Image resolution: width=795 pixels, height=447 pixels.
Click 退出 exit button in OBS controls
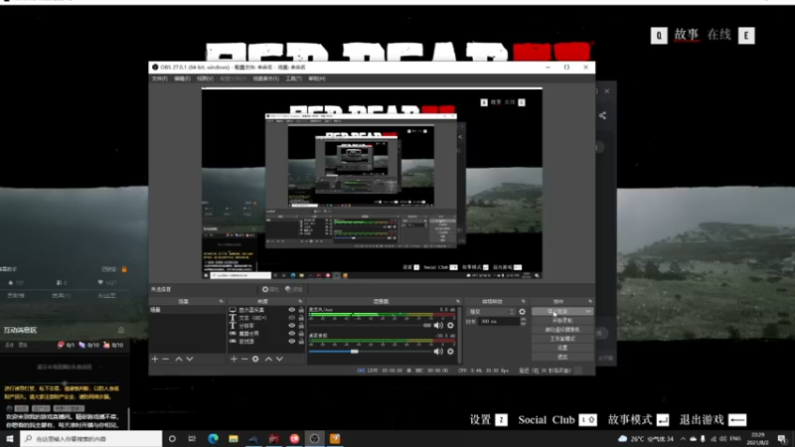click(x=562, y=357)
